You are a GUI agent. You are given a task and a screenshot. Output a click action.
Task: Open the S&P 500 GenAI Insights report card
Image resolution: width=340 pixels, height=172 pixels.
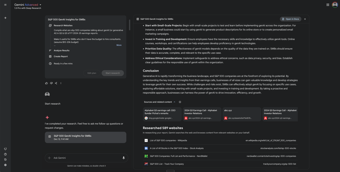86,137
